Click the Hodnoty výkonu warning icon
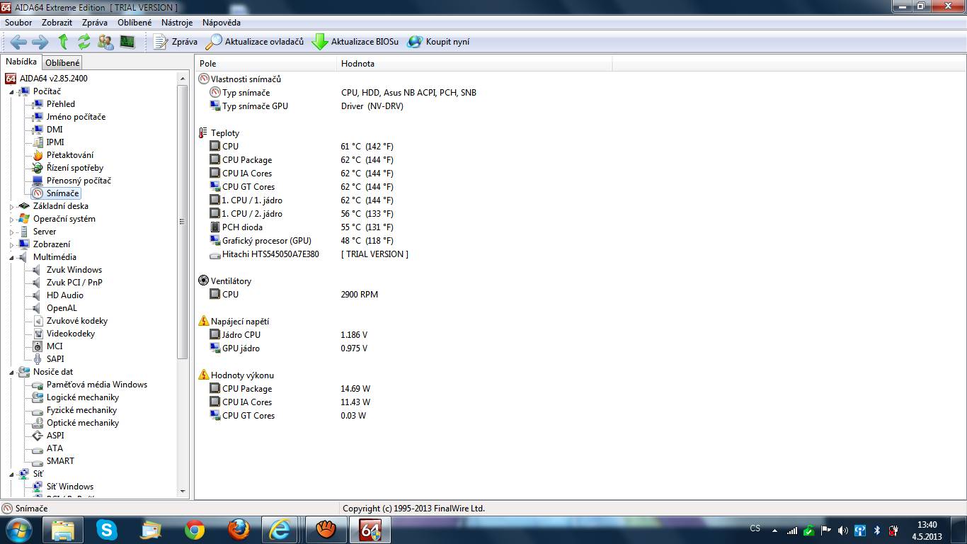This screenshot has width=967, height=544. 204,375
